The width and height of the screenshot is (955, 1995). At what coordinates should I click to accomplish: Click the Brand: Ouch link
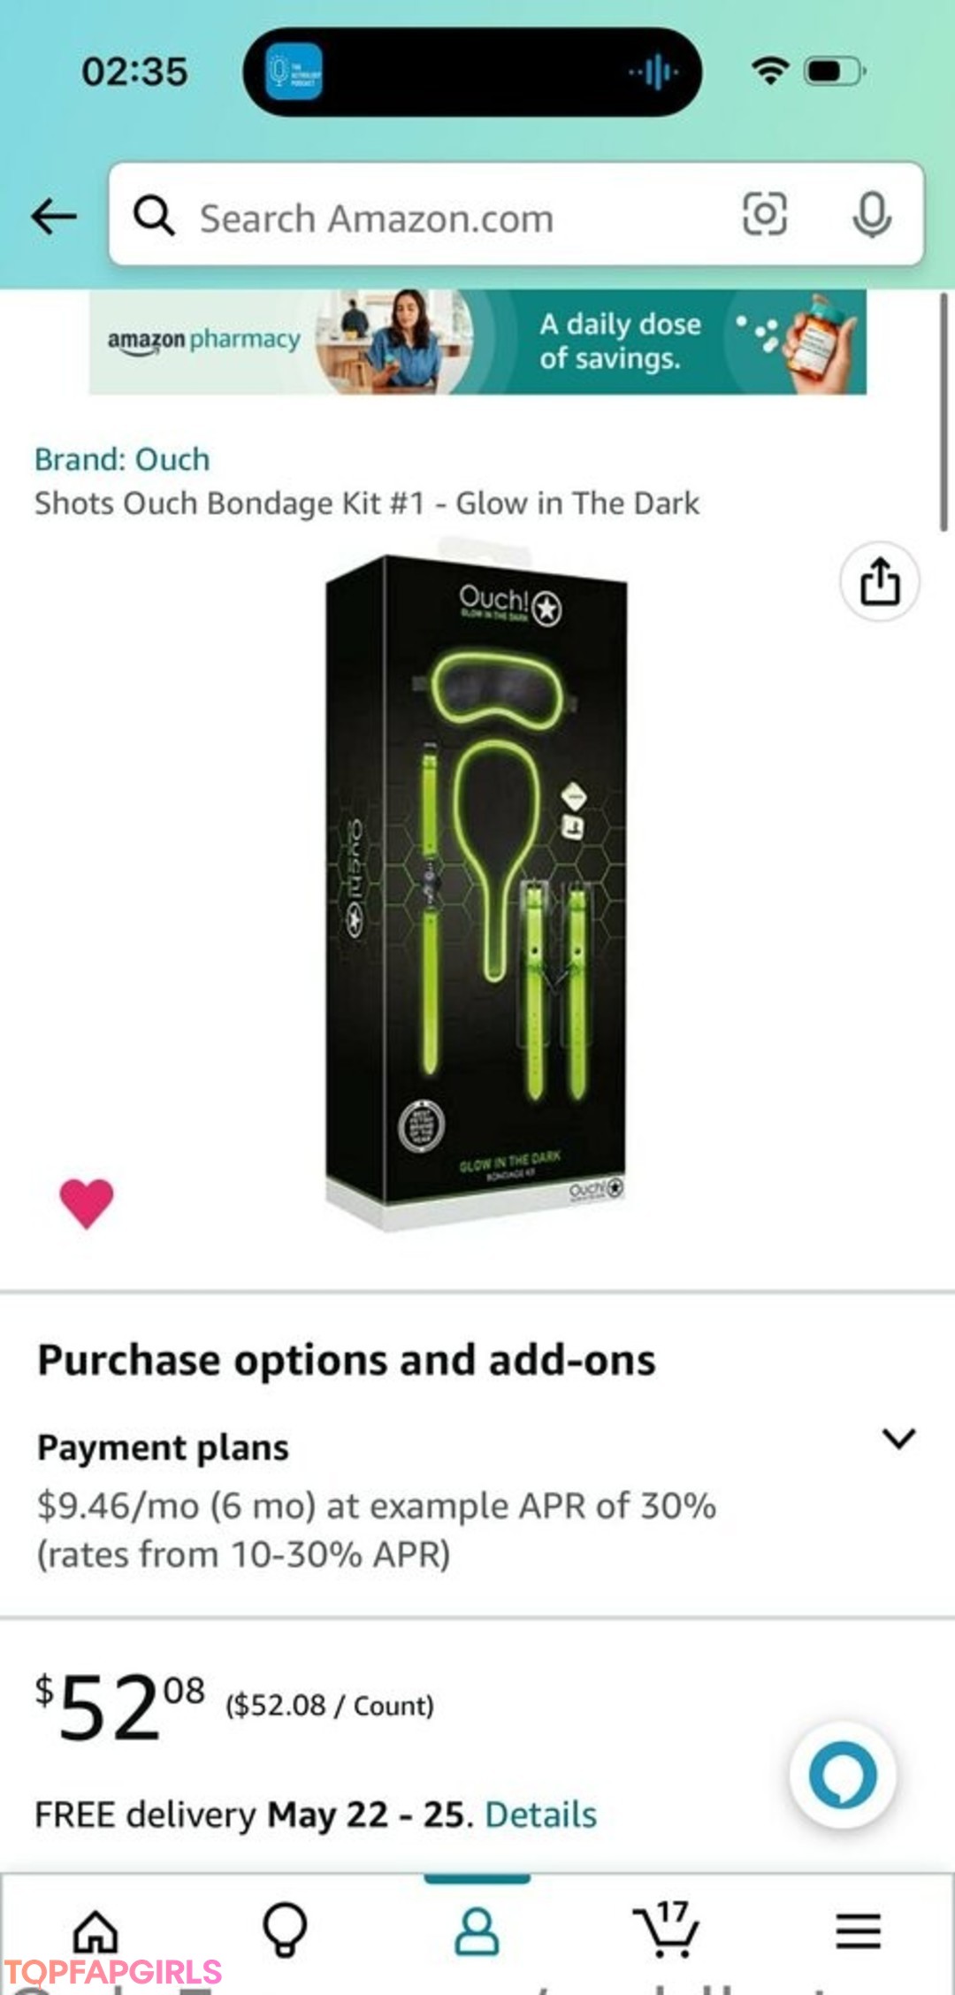(x=122, y=459)
